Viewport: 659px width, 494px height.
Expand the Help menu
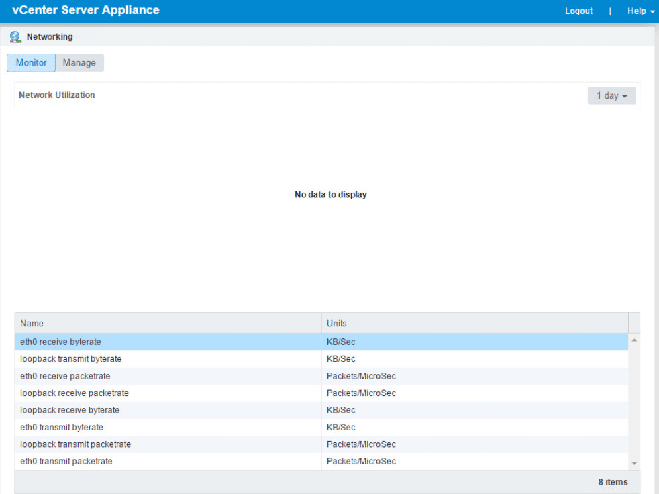pyautogui.click(x=641, y=11)
